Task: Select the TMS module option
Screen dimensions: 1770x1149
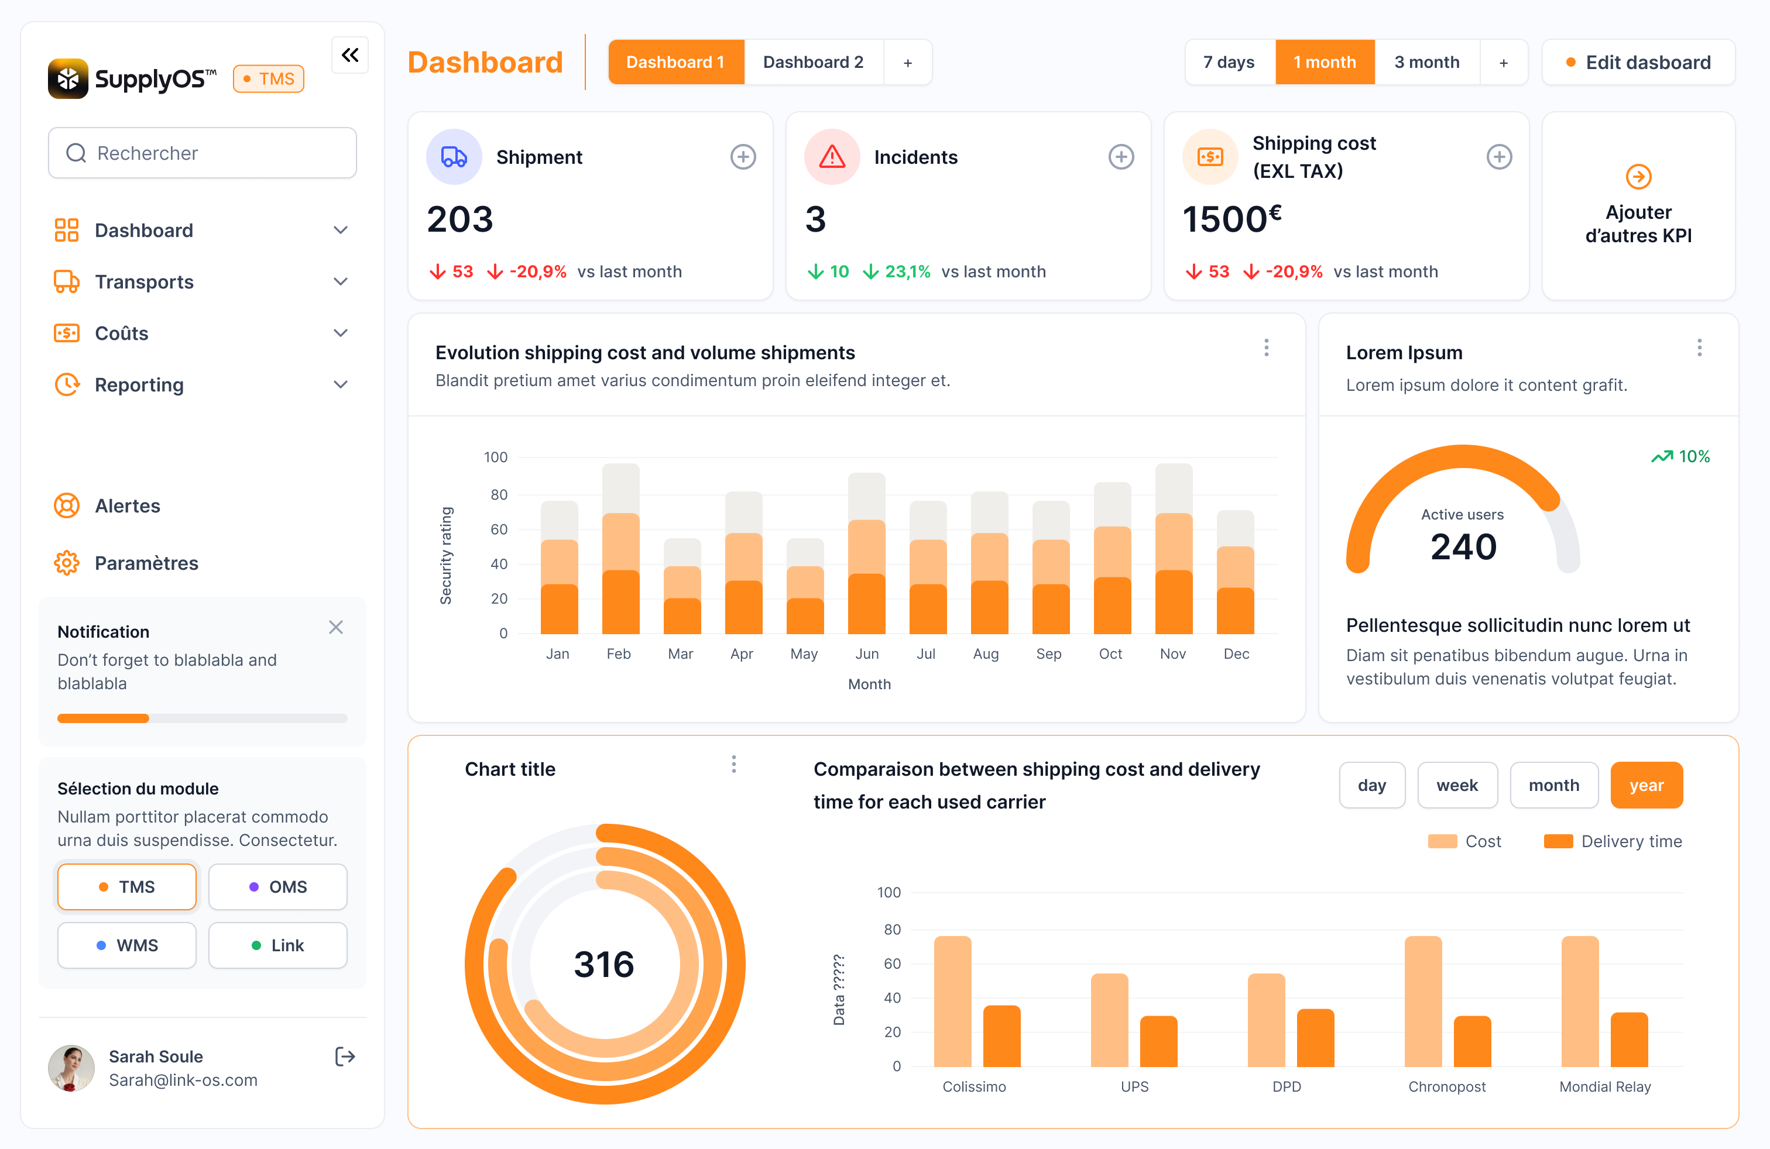Action: (x=127, y=887)
